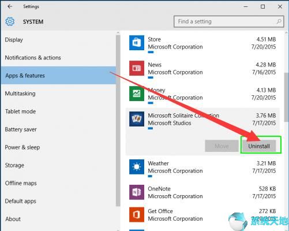Click the 272 KB size of Get Office
The image size is (289, 231).
pyautogui.click(x=267, y=211)
